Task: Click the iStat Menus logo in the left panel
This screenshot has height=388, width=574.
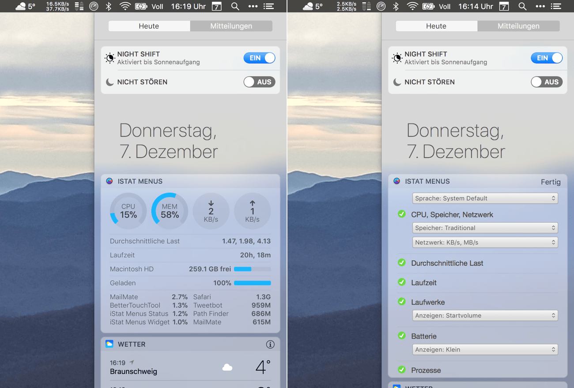Action: 110,181
